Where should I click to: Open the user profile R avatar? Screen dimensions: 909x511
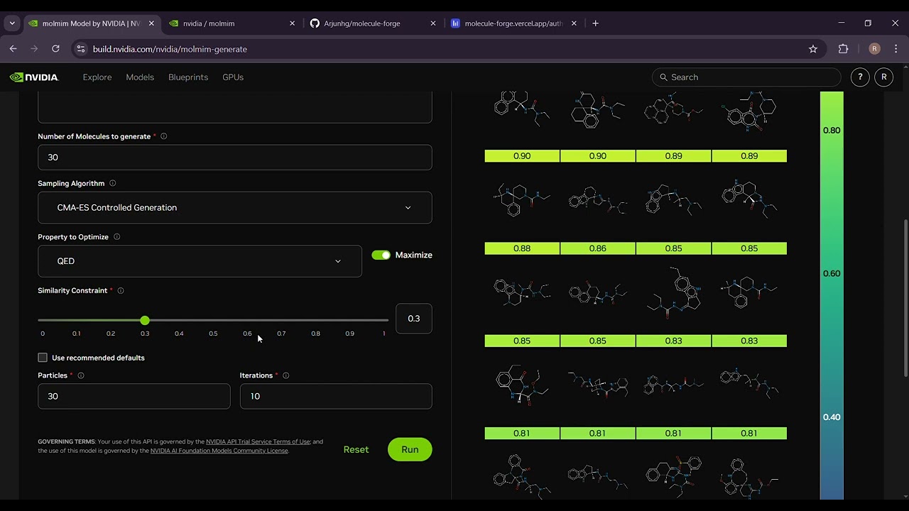click(884, 77)
